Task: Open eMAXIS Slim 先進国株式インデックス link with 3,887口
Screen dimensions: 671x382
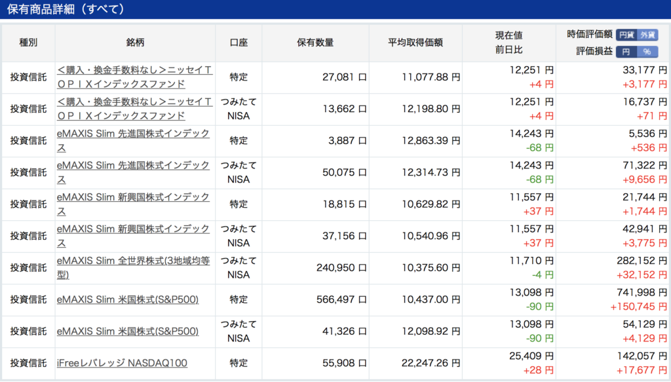Action: point(133,140)
